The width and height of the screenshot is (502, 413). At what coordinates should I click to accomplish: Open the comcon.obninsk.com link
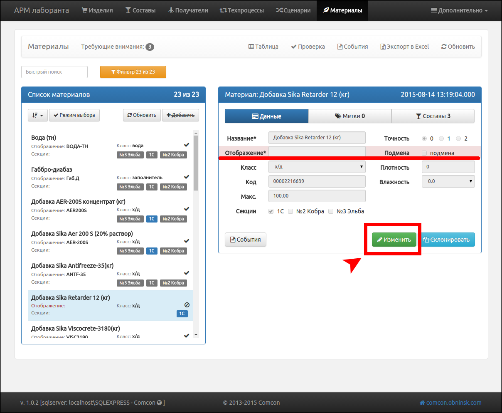450,403
